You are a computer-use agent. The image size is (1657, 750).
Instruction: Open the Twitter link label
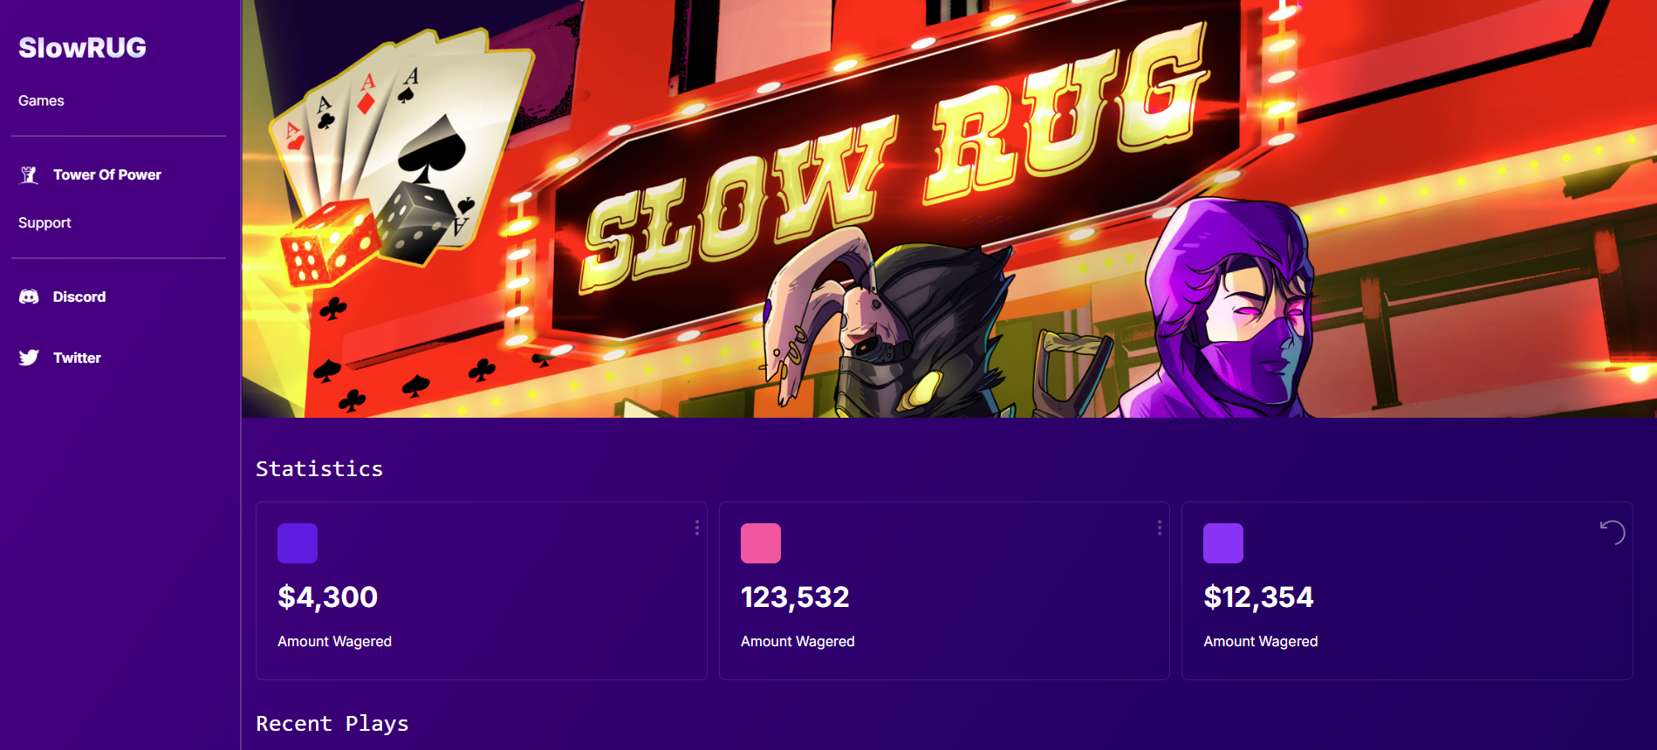tap(77, 358)
